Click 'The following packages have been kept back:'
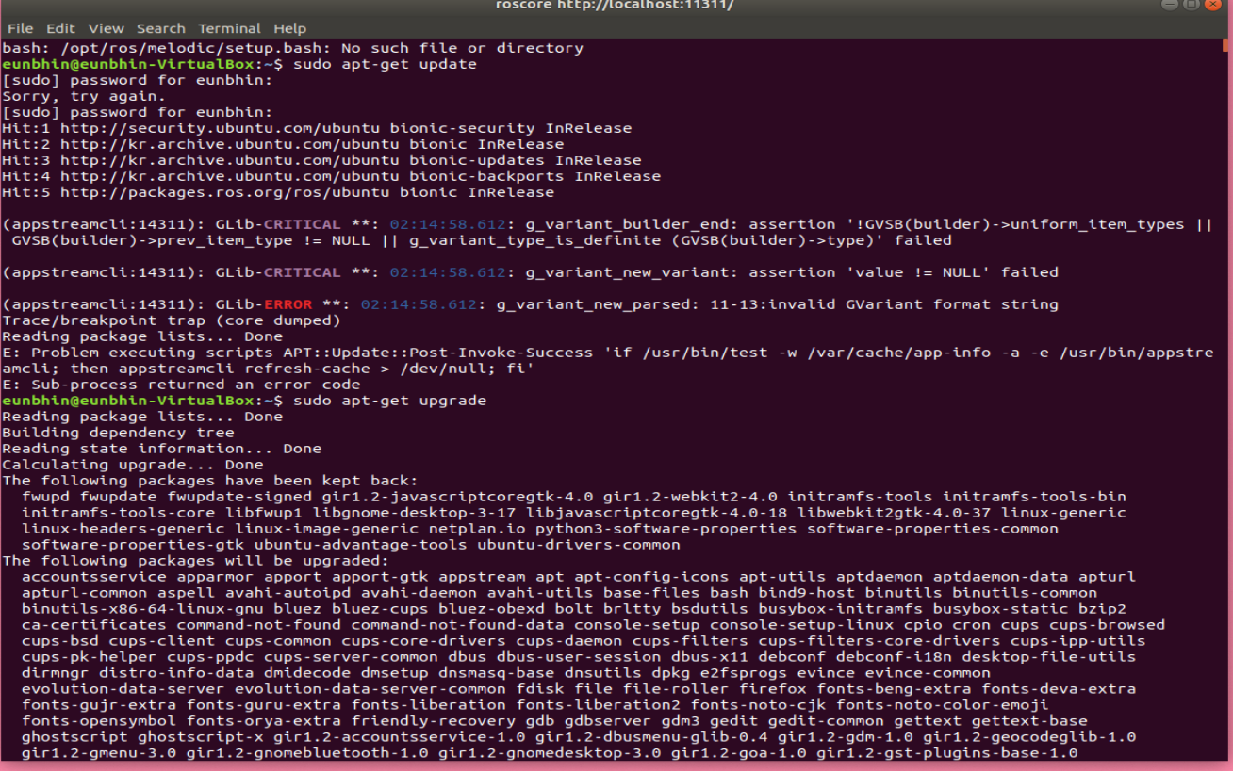Image resolution: width=1233 pixels, height=771 pixels. pyautogui.click(x=210, y=481)
